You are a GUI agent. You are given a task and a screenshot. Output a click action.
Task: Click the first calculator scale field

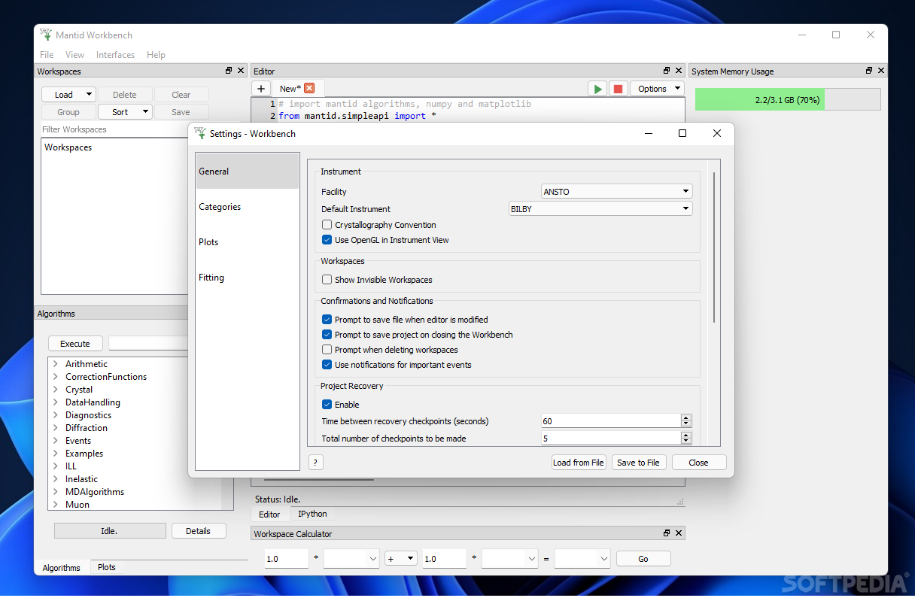(x=286, y=559)
